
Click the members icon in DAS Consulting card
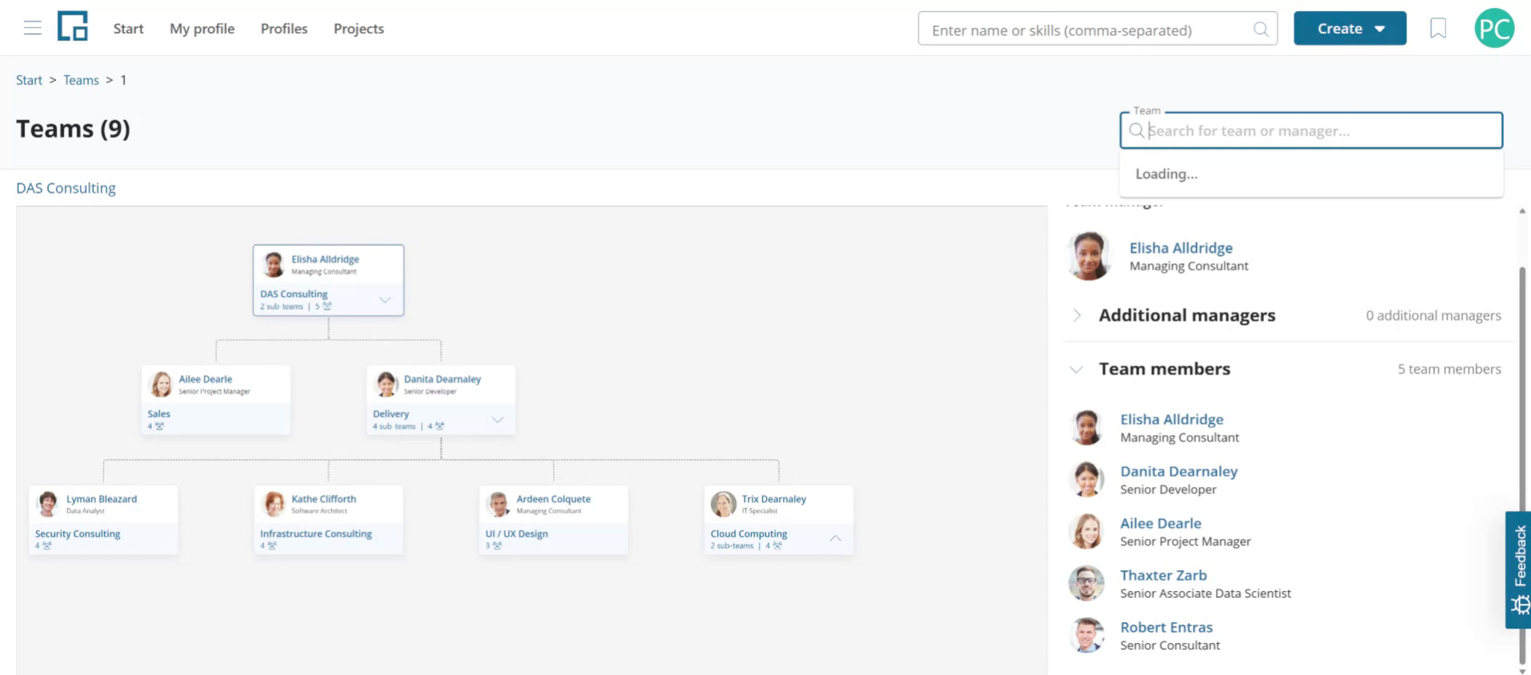click(x=327, y=306)
